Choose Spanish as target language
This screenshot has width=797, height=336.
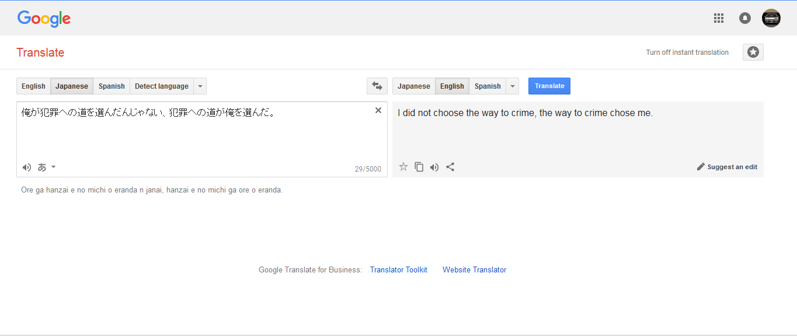[488, 86]
